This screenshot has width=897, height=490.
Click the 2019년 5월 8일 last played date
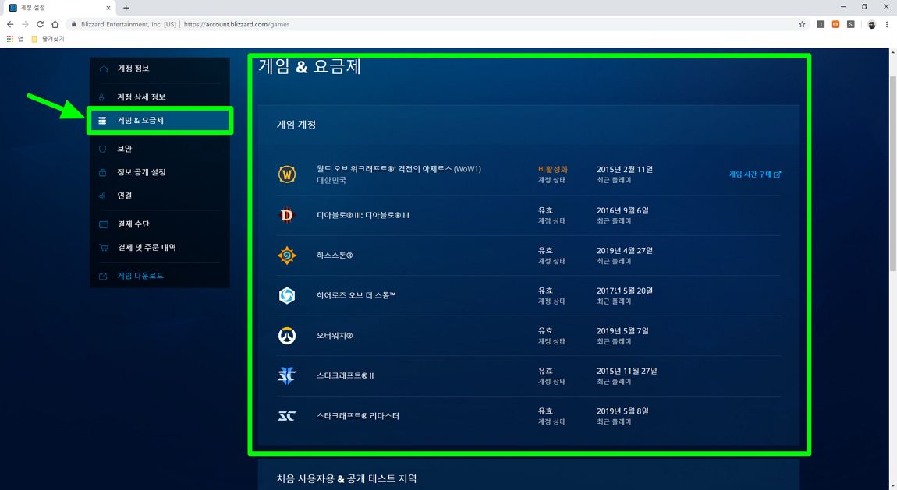coord(622,411)
